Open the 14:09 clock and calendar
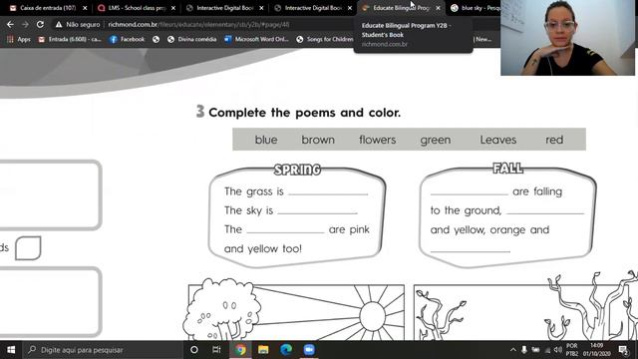This screenshot has width=638, height=359. [596, 350]
